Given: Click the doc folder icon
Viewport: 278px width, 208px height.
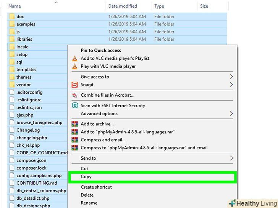Looking at the screenshot, I should [11, 16].
